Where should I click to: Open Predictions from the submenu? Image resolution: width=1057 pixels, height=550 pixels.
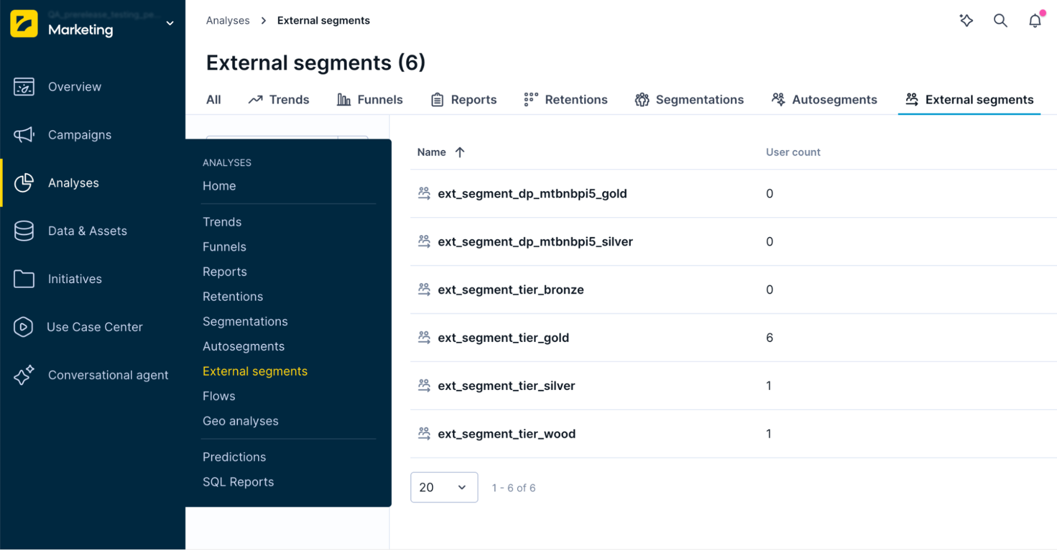click(x=234, y=457)
